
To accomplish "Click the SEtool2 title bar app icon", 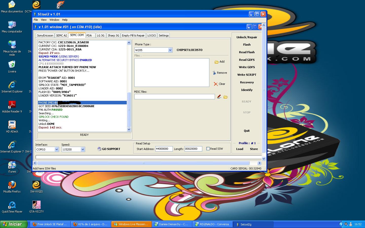I will point(35,14).
